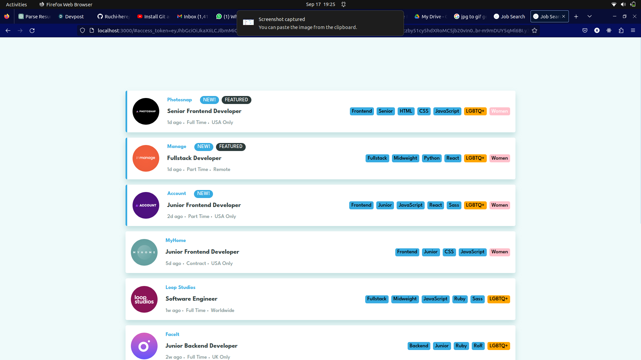Reload the page with the refresh icon
This screenshot has height=360, width=641.
32,31
